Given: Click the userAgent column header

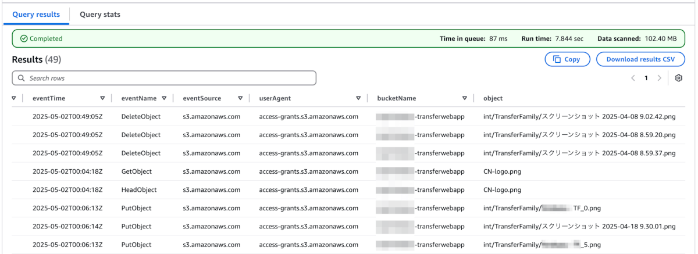Looking at the screenshot, I should [x=275, y=98].
